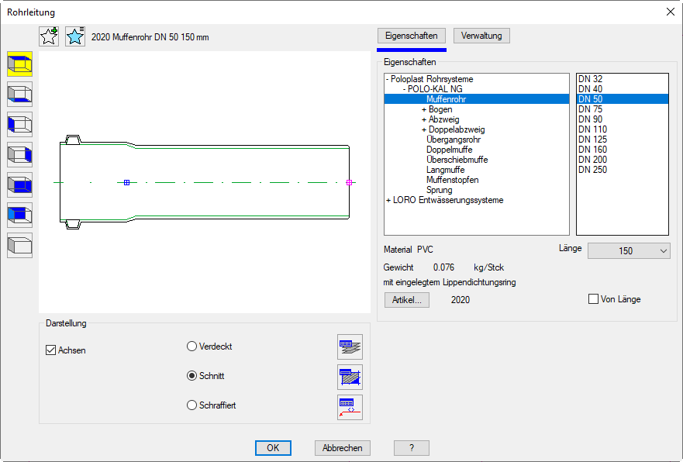The height and width of the screenshot is (462, 683).
Task: Select view icon with blue bottom face
Action: point(19,95)
